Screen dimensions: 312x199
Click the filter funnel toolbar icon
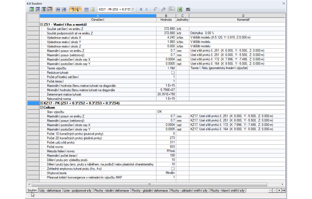[155, 9]
